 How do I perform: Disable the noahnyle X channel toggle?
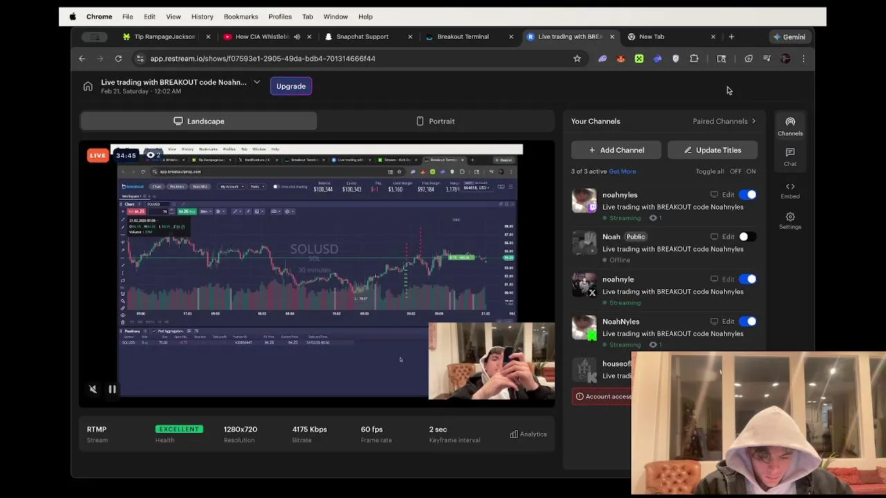(x=748, y=279)
